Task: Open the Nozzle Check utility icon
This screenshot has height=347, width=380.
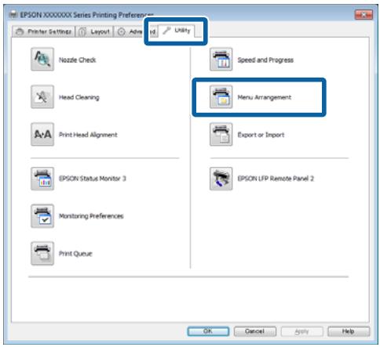Action: tap(42, 60)
